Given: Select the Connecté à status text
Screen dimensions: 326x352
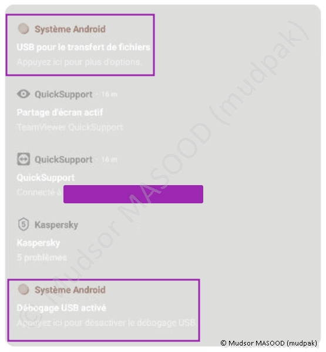Looking at the screenshot, I should click(x=39, y=192).
